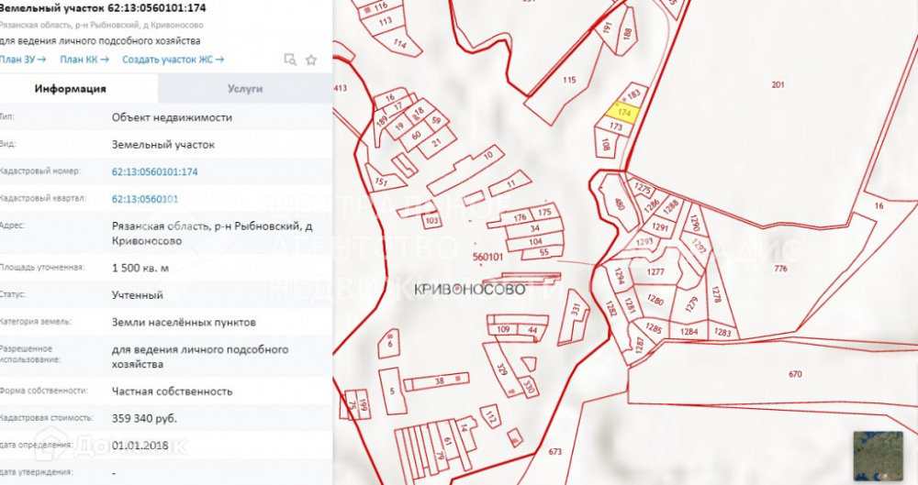Select parcel 108 on the map
Image resolution: width=918 pixels, height=485 pixels.
605,144
